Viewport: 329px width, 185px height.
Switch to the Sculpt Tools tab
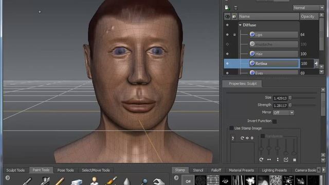[x=15, y=170]
